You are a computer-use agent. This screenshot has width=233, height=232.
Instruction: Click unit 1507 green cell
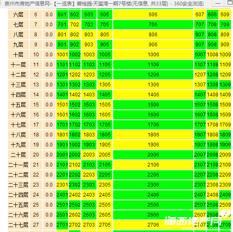(x=200, y=105)
